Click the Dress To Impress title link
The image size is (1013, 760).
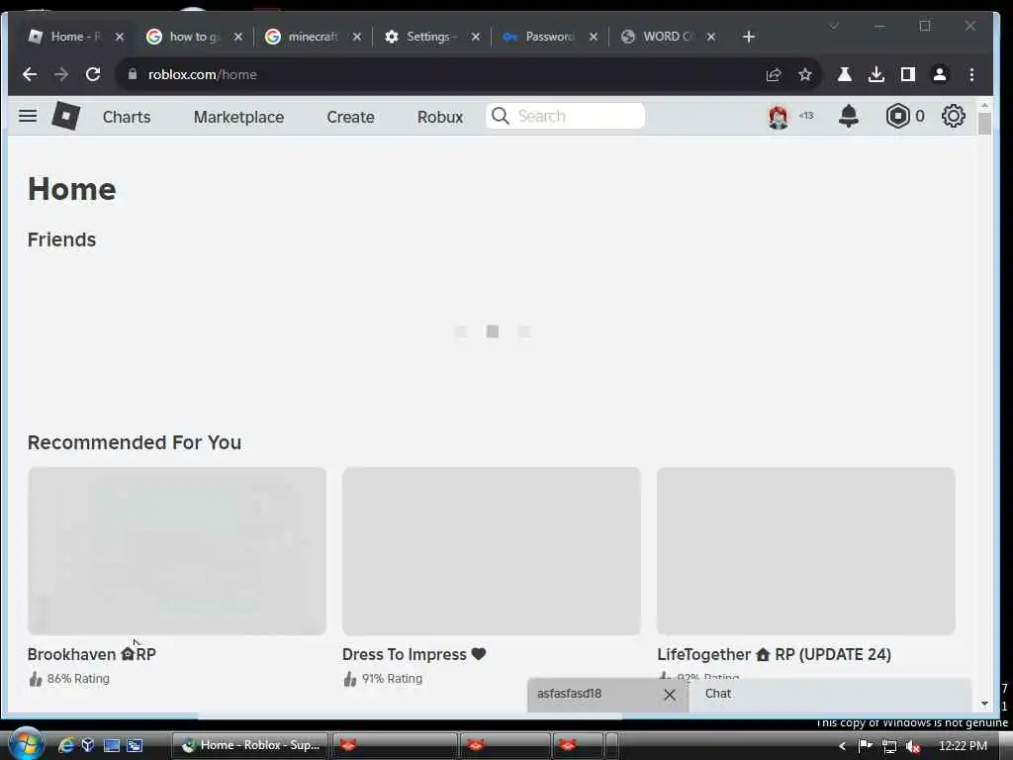pos(414,655)
